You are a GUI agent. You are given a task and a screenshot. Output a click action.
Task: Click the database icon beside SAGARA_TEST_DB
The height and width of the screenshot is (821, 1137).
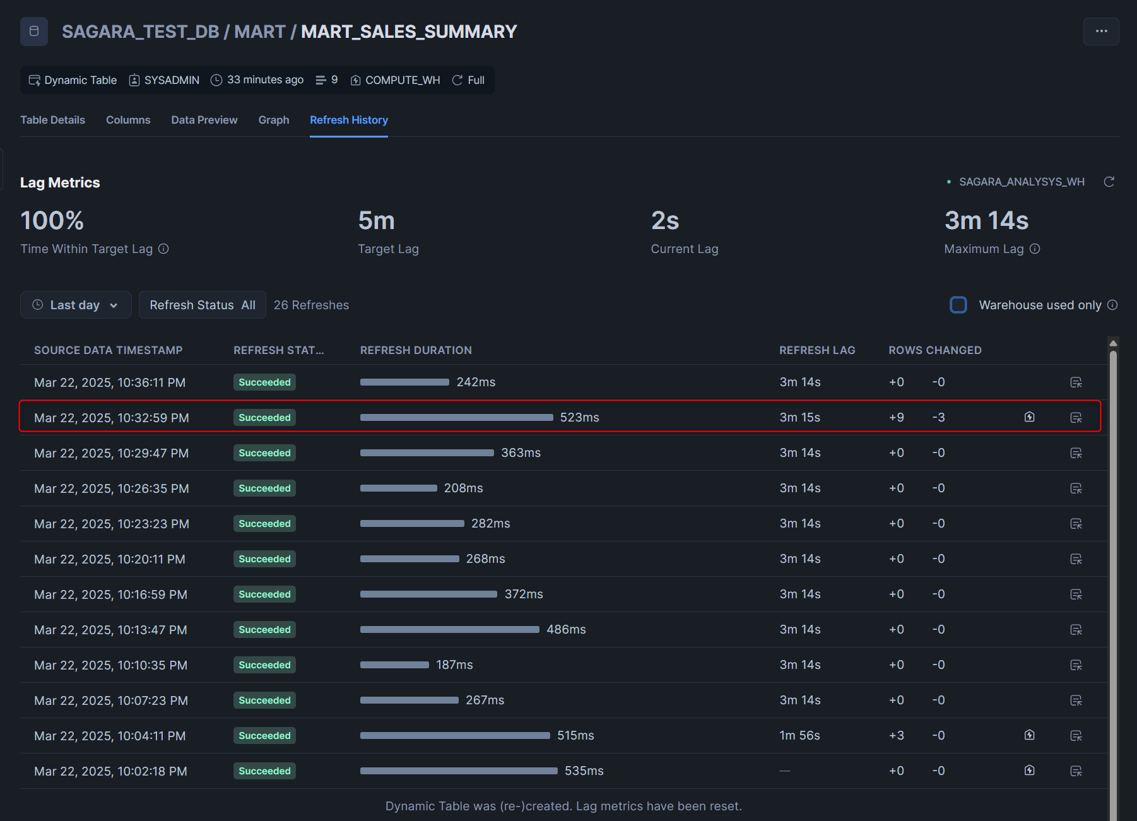tap(34, 32)
